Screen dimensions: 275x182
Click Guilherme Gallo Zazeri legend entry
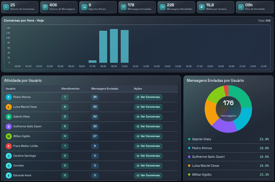pos(228,157)
